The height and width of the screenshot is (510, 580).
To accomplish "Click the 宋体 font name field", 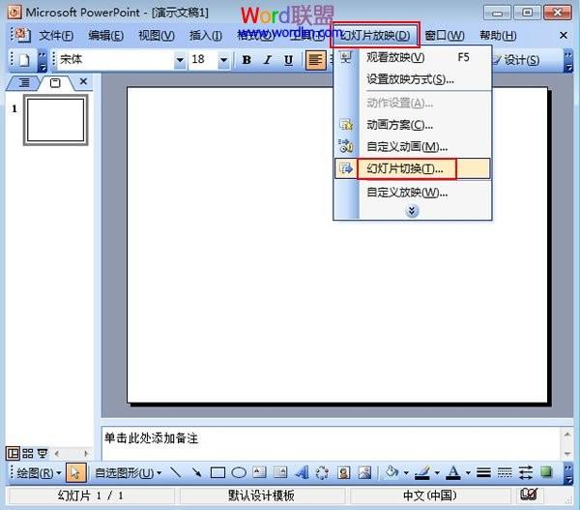I will click(116, 60).
